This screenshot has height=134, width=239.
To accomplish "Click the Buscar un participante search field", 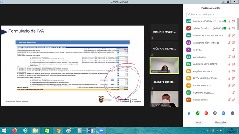I will pyautogui.click(x=211, y=14).
